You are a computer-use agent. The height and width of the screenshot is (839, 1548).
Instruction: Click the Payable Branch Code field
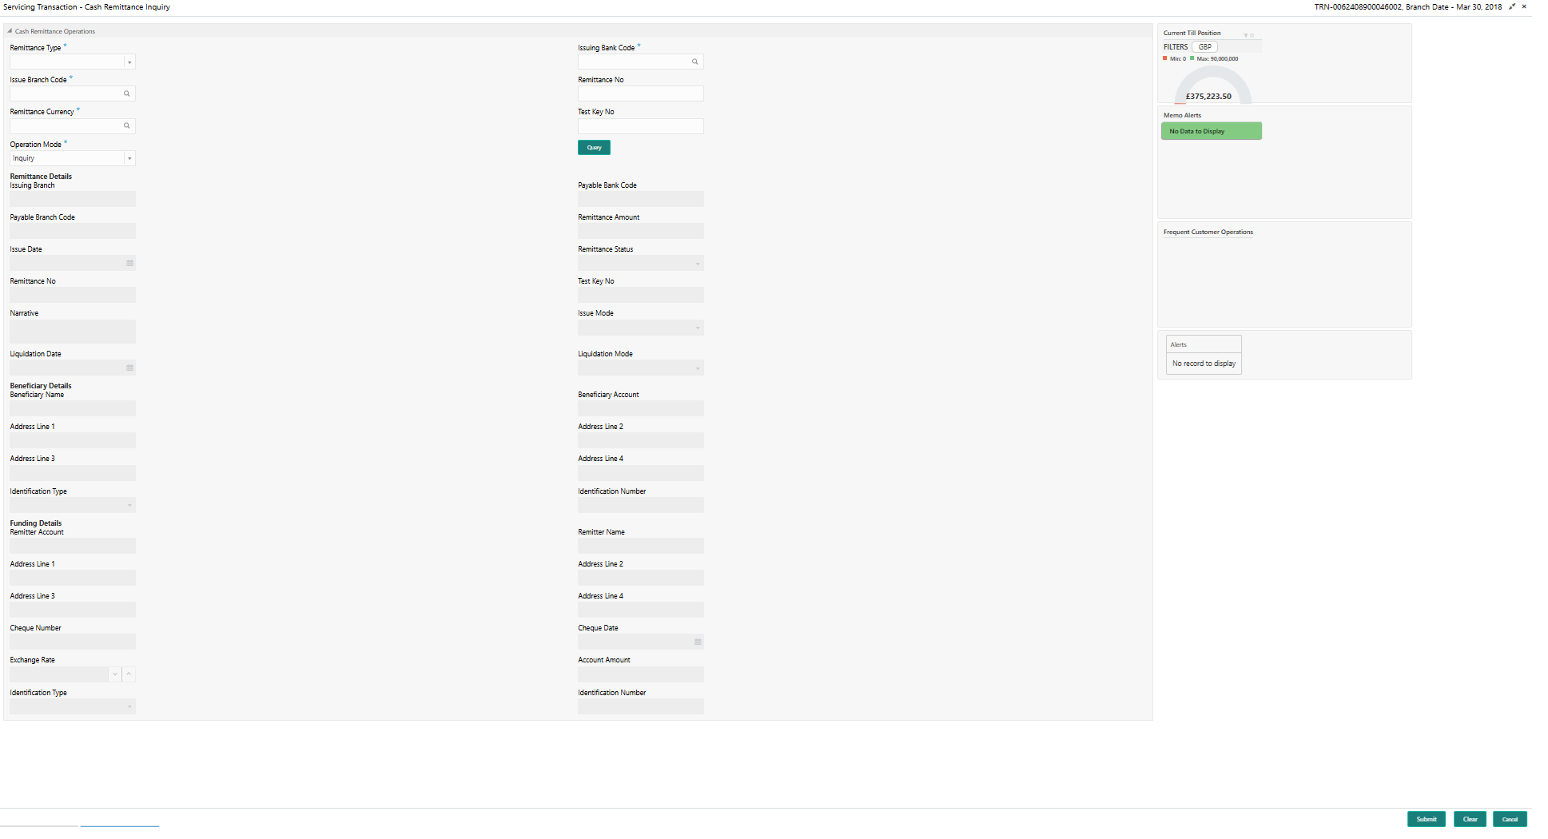73,232
